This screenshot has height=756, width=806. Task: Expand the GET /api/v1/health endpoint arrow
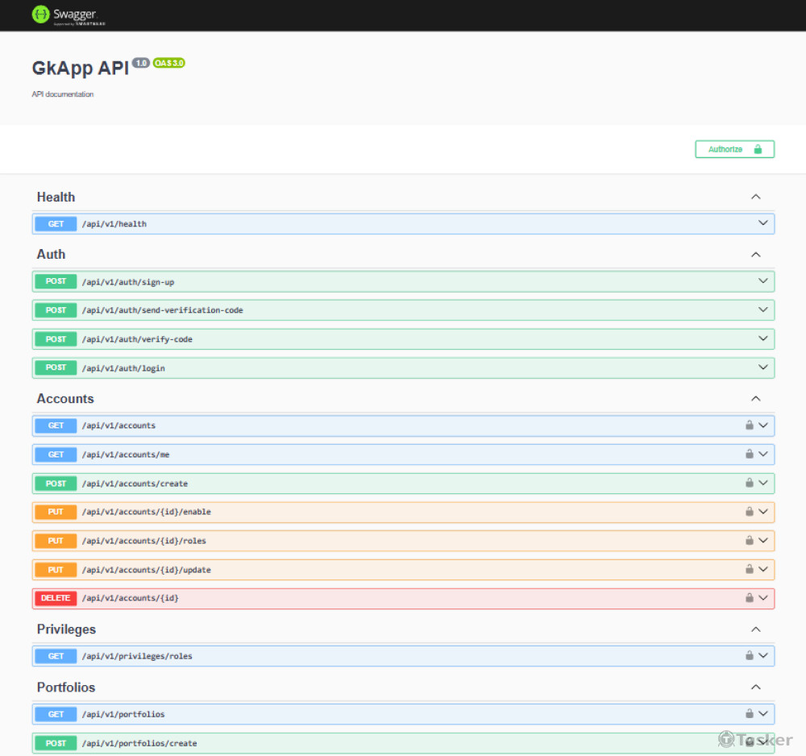point(762,223)
